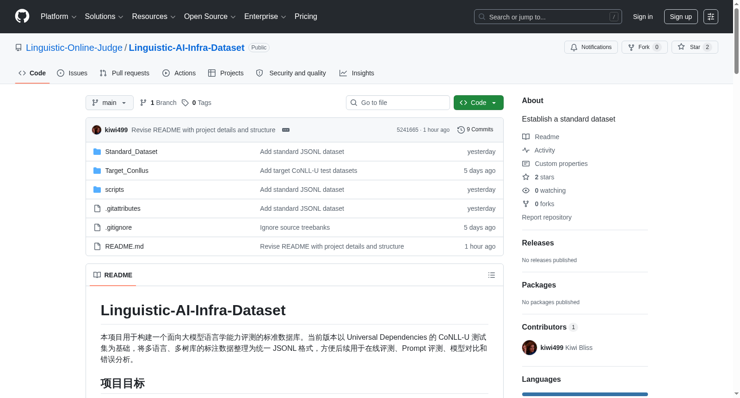Switch to the Code tab
Viewport: 740px width, 398px height.
(32, 73)
